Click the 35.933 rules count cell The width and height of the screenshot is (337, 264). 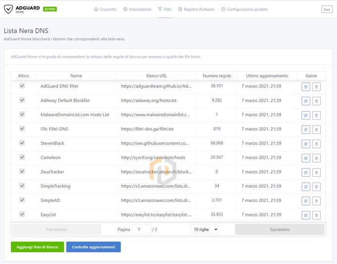point(217,214)
